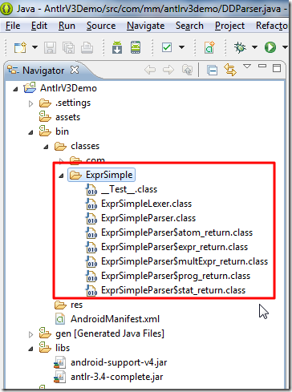Open the Run menu
The width and height of the screenshot is (292, 392).
[x=67, y=26]
